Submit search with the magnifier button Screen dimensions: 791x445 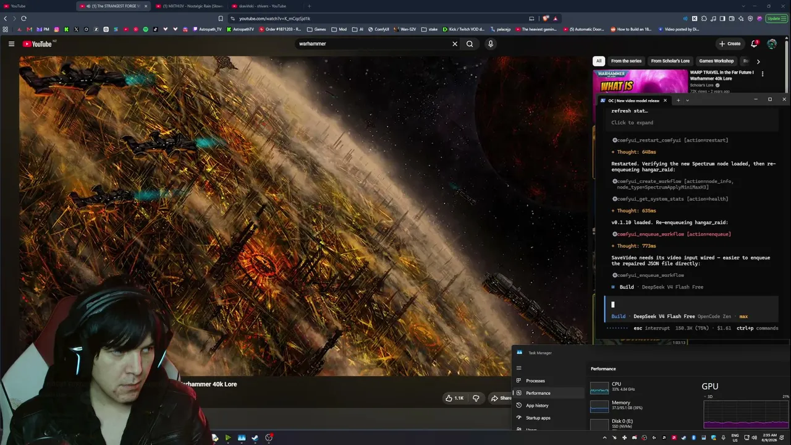tap(470, 44)
